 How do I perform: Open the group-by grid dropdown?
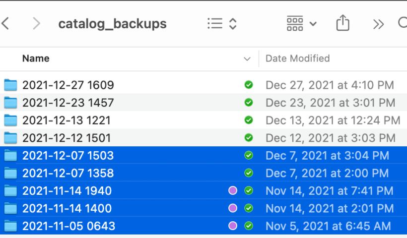301,24
